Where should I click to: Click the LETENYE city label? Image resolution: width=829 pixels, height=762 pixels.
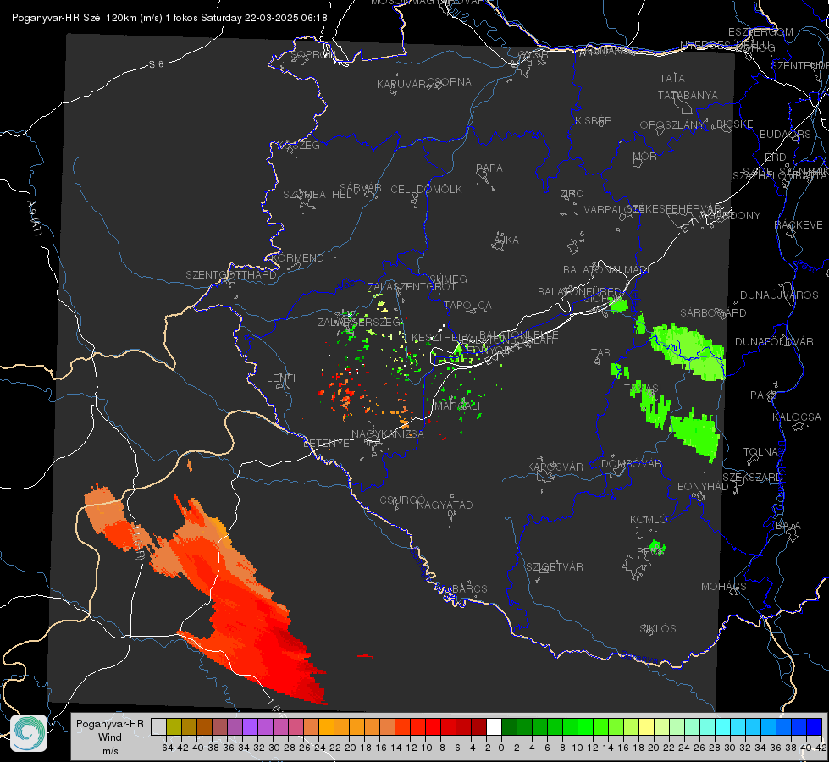pos(326,443)
